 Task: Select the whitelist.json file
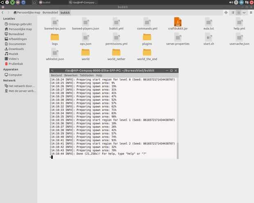pyautogui.click(x=55, y=54)
